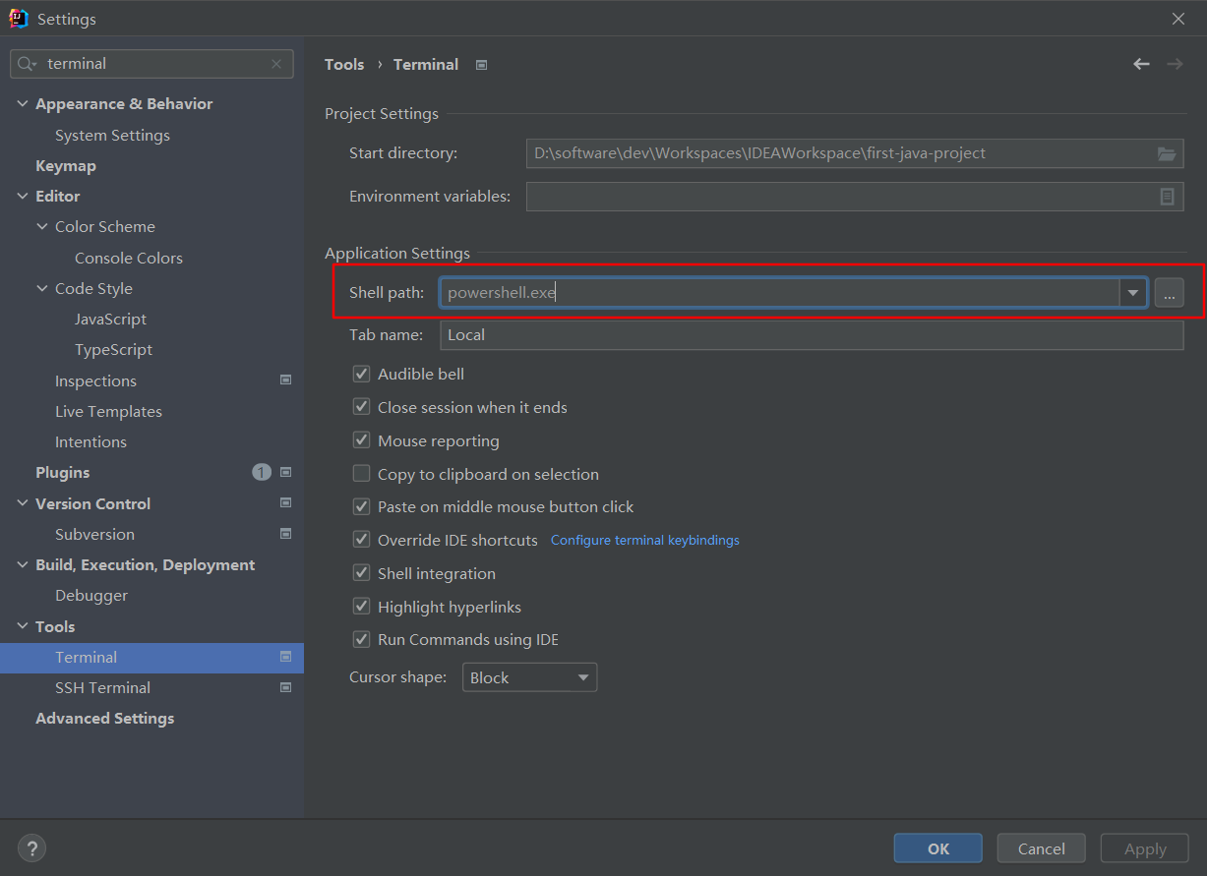Open the Cursor shape Block dropdown
1207x876 pixels.
(529, 677)
